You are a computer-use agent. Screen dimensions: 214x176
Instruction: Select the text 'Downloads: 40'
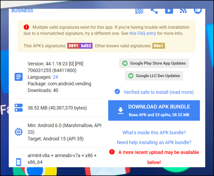pyautogui.click(x=43, y=90)
